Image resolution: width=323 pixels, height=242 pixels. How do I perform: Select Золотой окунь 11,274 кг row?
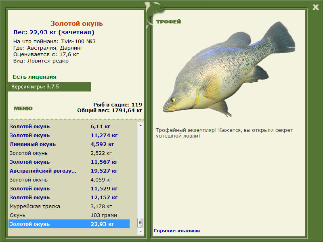pyautogui.click(x=69, y=135)
